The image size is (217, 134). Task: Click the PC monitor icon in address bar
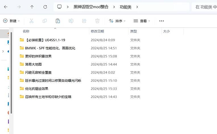click(x=59, y=7)
